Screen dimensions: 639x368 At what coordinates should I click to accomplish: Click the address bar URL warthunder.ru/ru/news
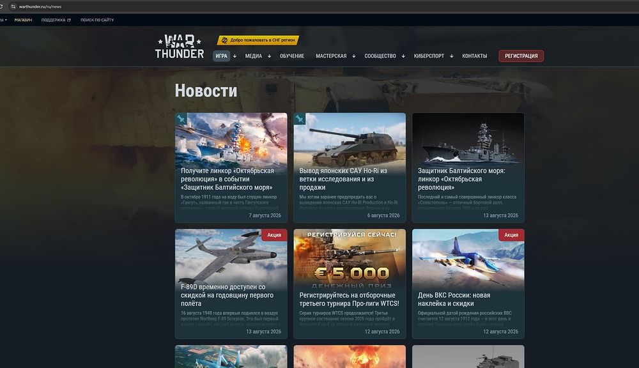click(x=40, y=6)
